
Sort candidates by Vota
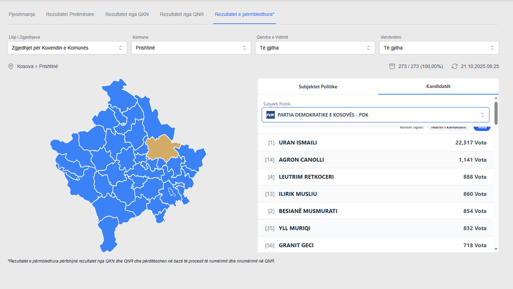click(482, 127)
